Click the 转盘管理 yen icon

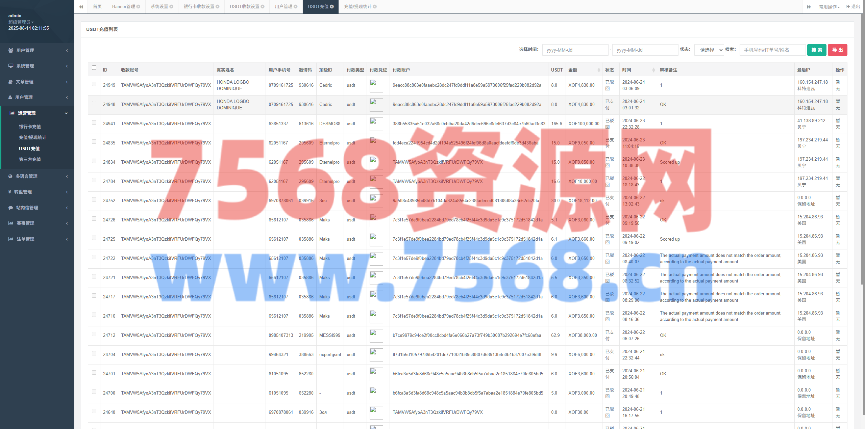pos(10,192)
